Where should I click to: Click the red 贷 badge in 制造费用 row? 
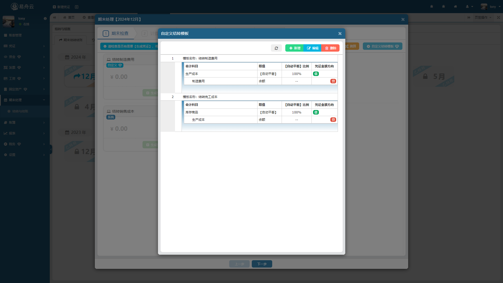pos(333,81)
